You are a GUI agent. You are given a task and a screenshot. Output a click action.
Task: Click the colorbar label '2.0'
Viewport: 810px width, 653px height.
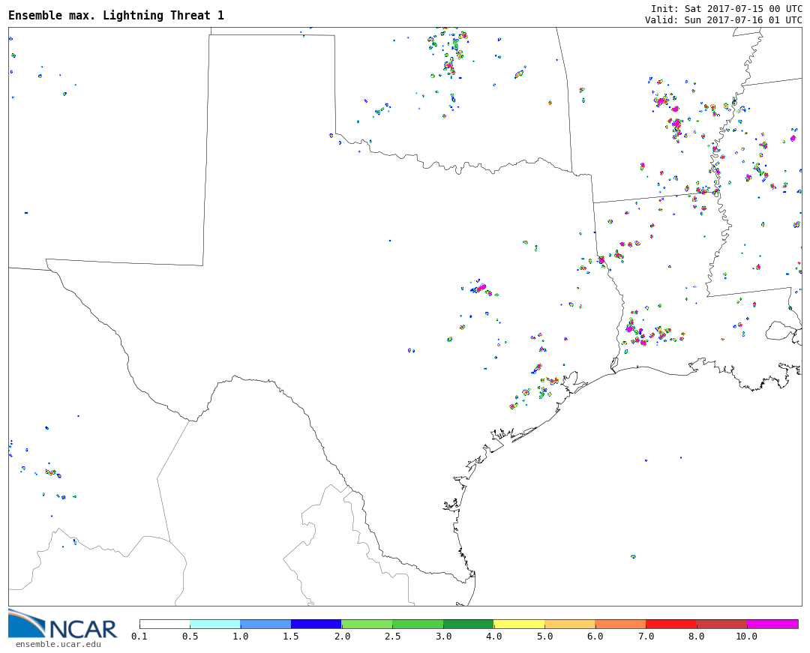342,637
